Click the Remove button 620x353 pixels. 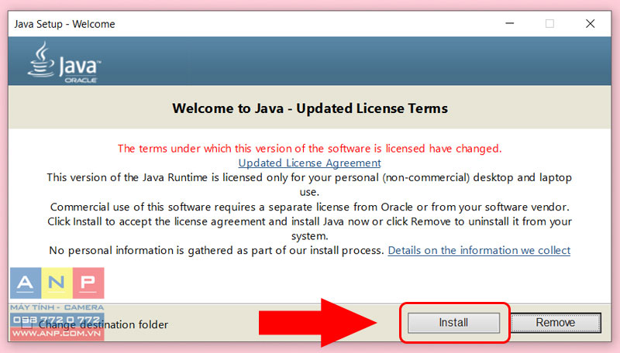point(556,323)
